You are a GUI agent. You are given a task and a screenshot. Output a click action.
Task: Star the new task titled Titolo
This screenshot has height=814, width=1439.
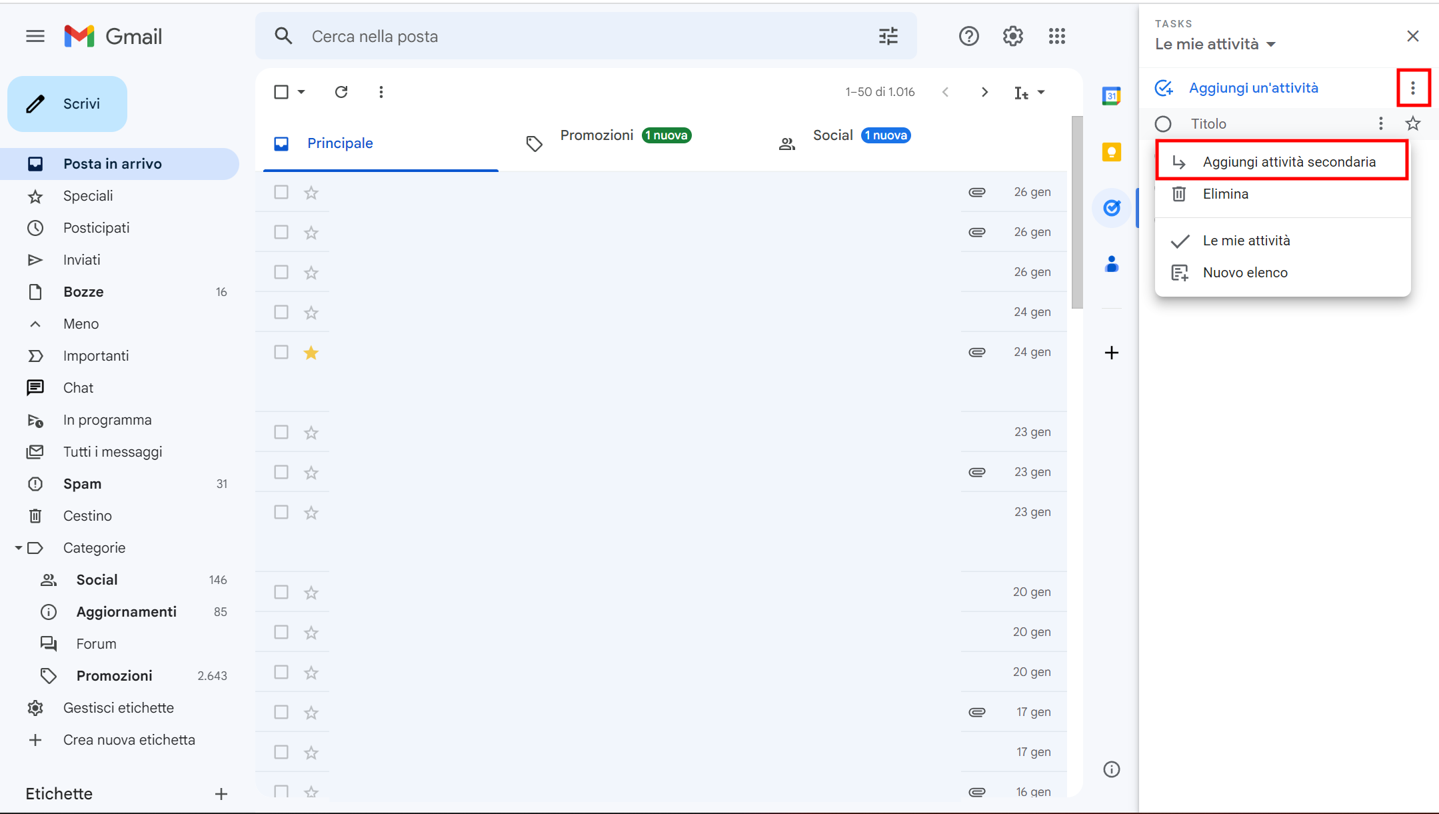pyautogui.click(x=1412, y=123)
